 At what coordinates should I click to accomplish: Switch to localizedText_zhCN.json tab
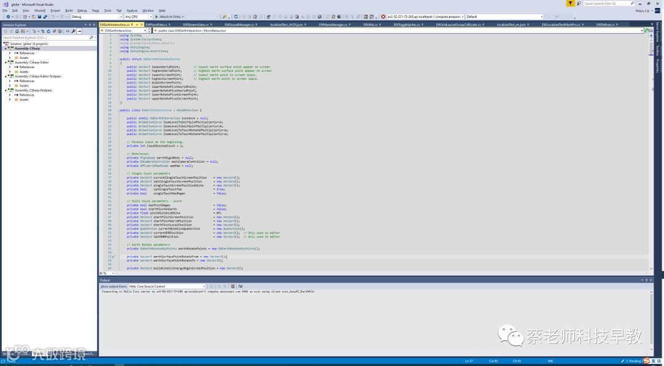click(287, 25)
